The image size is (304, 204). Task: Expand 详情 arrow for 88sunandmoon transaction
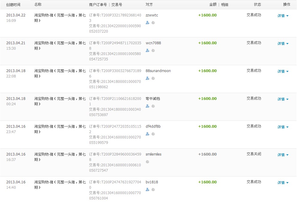(x=283, y=71)
